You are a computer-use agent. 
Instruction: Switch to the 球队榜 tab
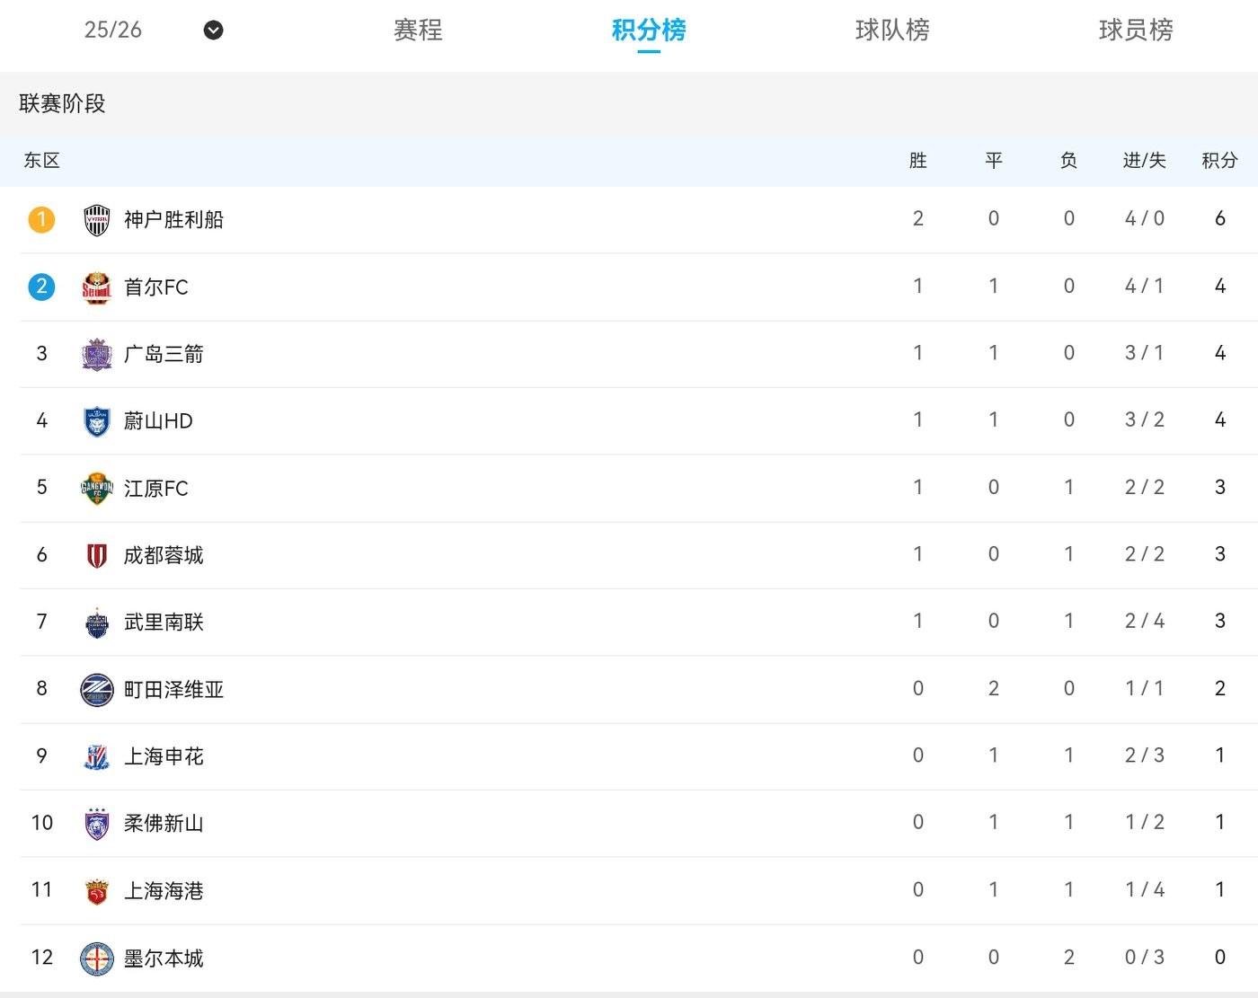pyautogui.click(x=891, y=31)
